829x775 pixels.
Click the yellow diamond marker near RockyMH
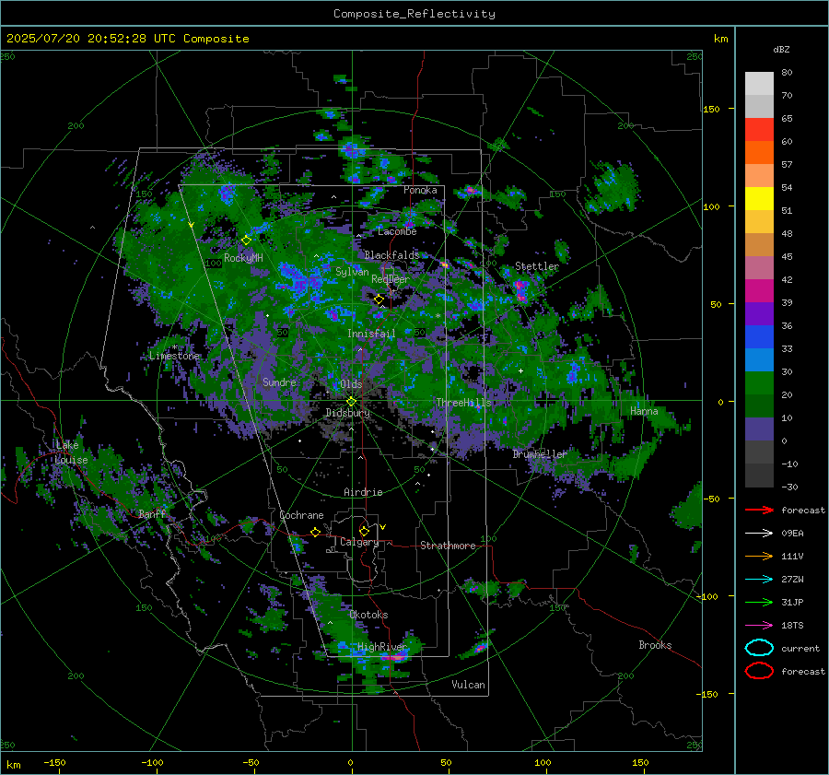point(246,241)
